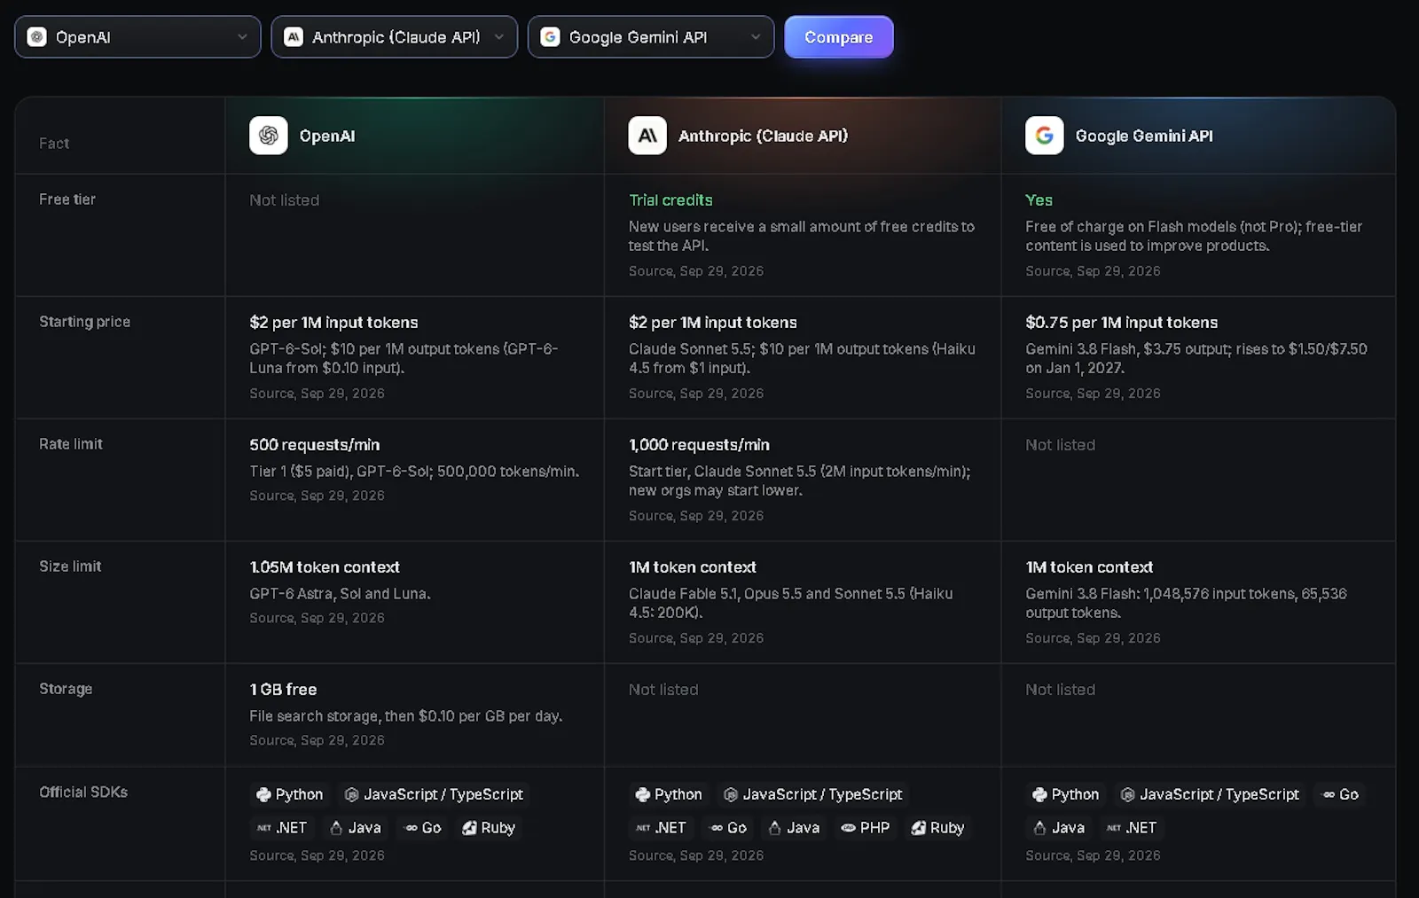Click '1.05M token context' text

(325, 567)
